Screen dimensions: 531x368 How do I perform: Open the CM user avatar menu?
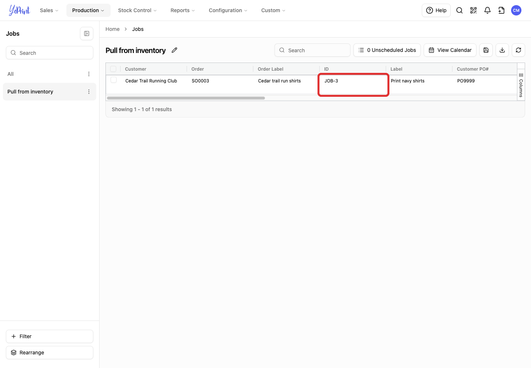(516, 10)
